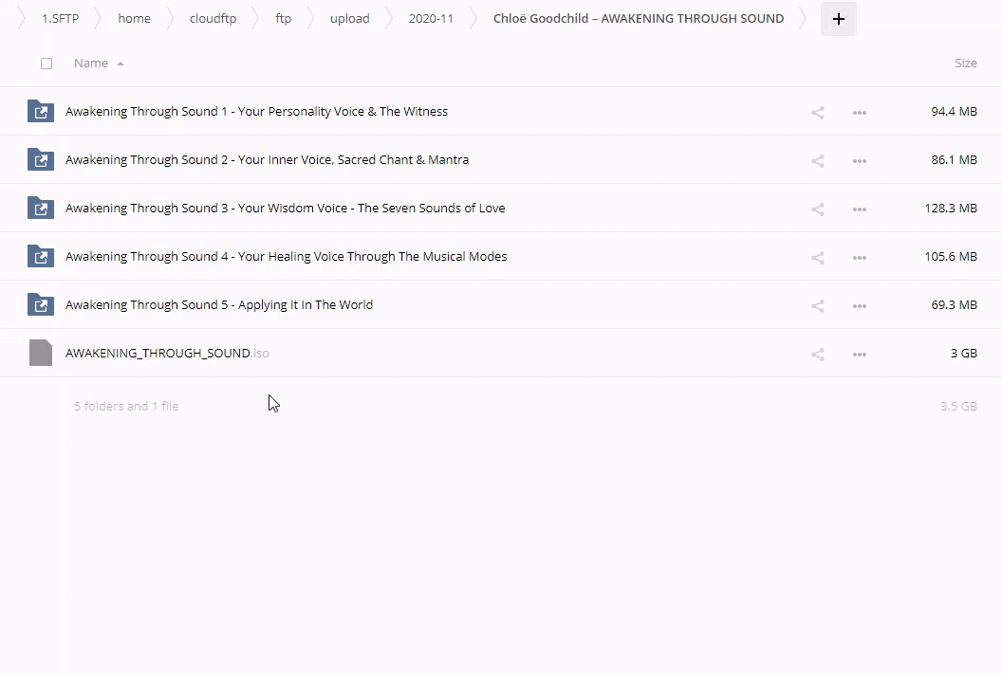Click the AWAKENING_THROUGH_SOUND.iso file icon
1002x675 pixels.
tap(41, 353)
